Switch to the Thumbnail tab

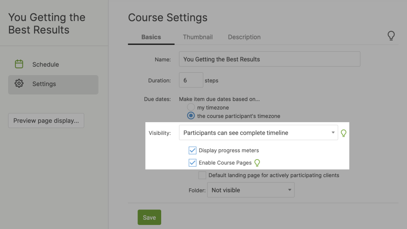[x=198, y=37]
